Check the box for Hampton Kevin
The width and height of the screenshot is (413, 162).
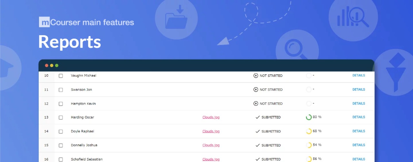tap(61, 104)
